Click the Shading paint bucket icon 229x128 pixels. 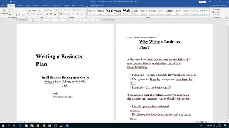78,14
